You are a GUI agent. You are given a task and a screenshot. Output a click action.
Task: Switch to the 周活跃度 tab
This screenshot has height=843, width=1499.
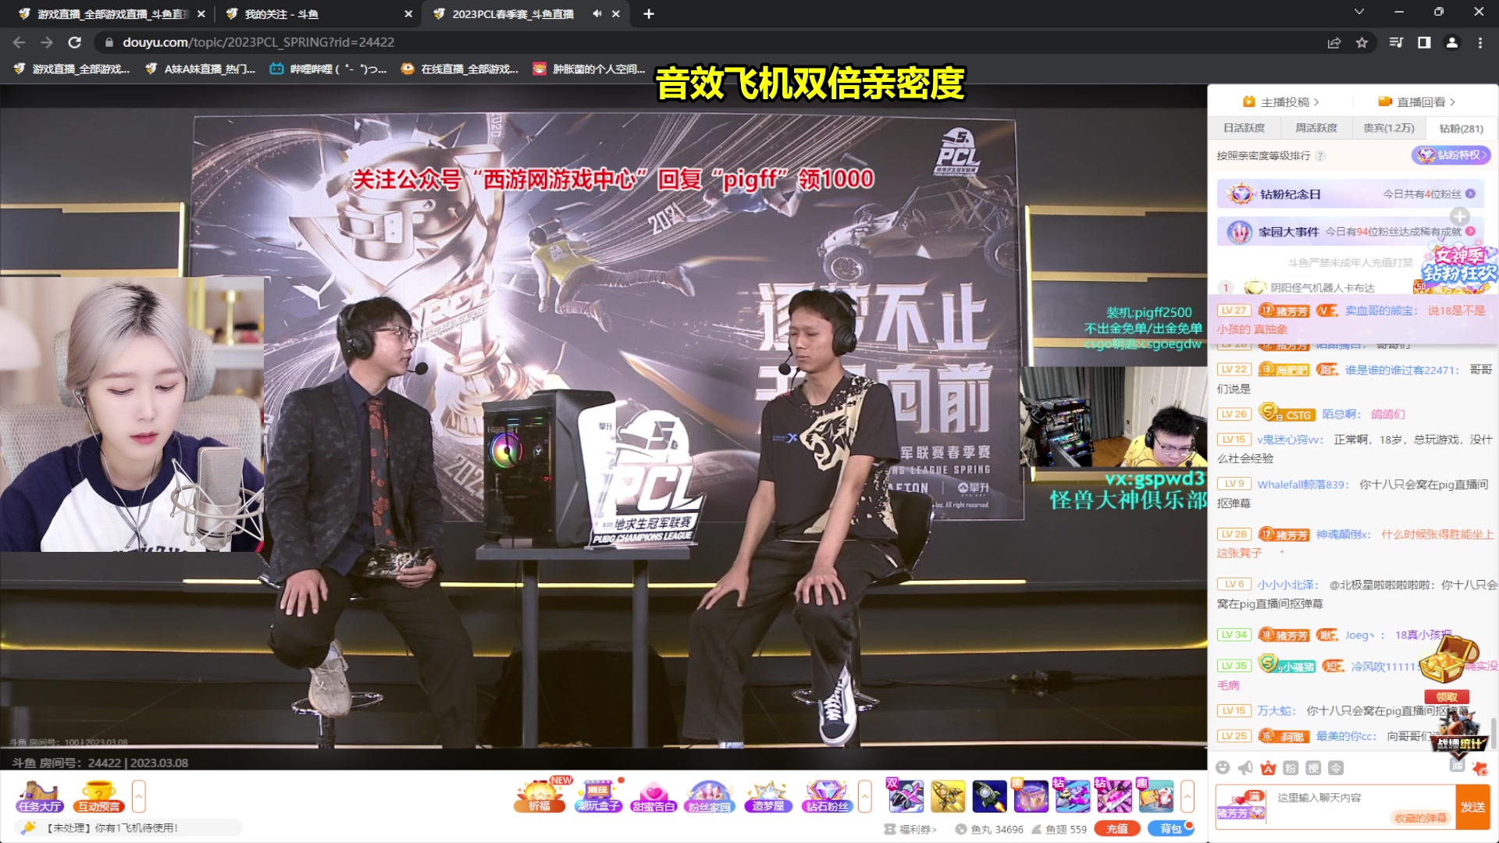tap(1316, 128)
